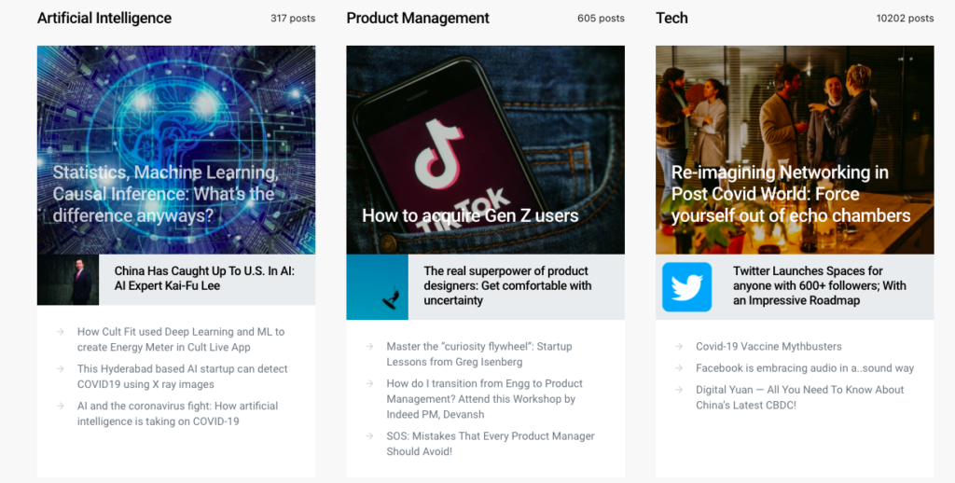The image size is (955, 483).
Task: Open the Artificial Intelligence category heading
Action: click(x=104, y=19)
